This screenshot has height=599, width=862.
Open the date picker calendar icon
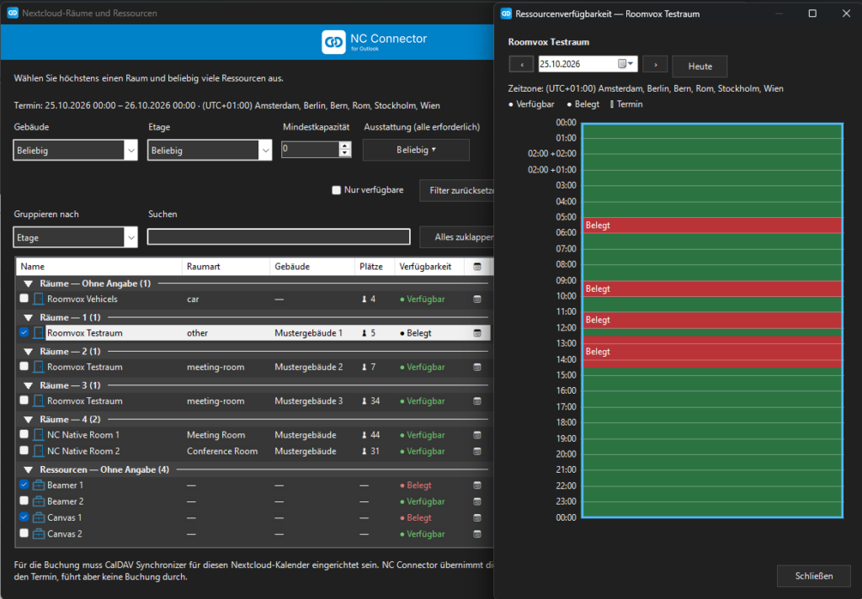pos(625,64)
